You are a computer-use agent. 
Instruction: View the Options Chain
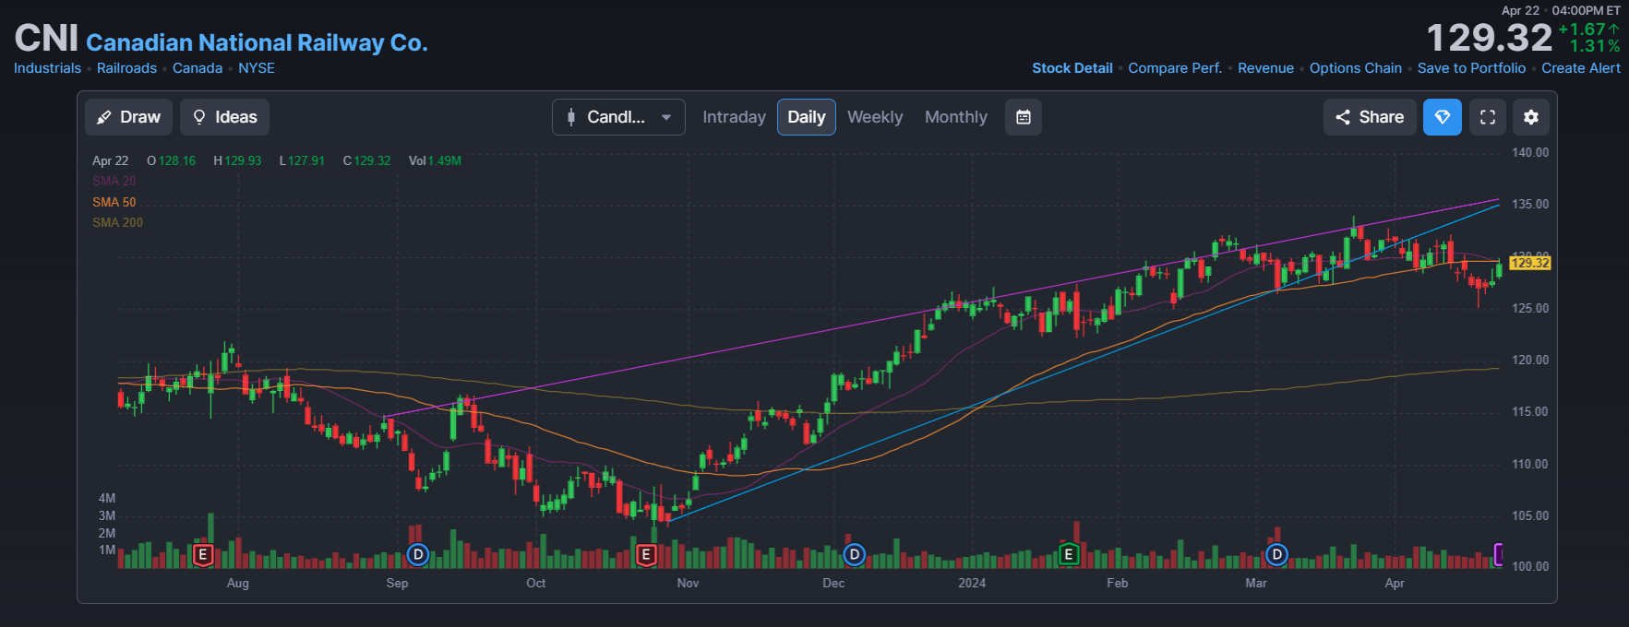click(x=1355, y=68)
